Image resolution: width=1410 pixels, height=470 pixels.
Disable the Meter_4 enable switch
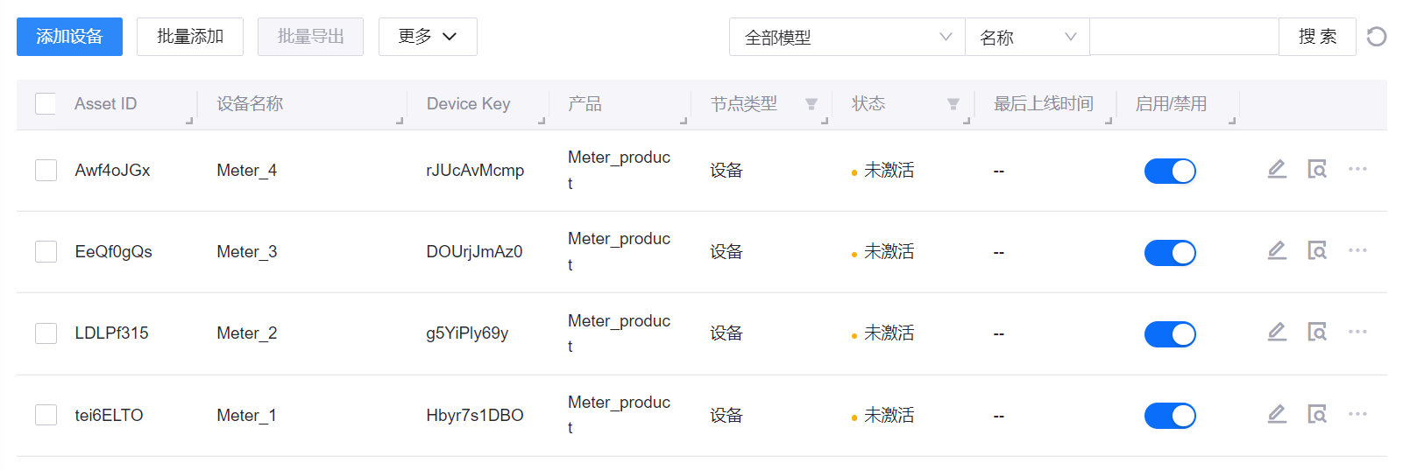click(x=1170, y=171)
